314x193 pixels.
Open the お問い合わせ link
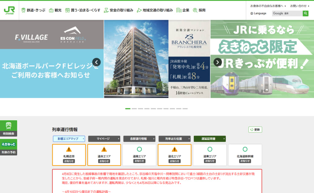coord(300,6)
